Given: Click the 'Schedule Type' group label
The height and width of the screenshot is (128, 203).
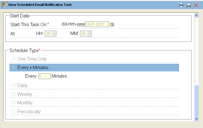Looking at the screenshot, I should pyautogui.click(x=25, y=50).
